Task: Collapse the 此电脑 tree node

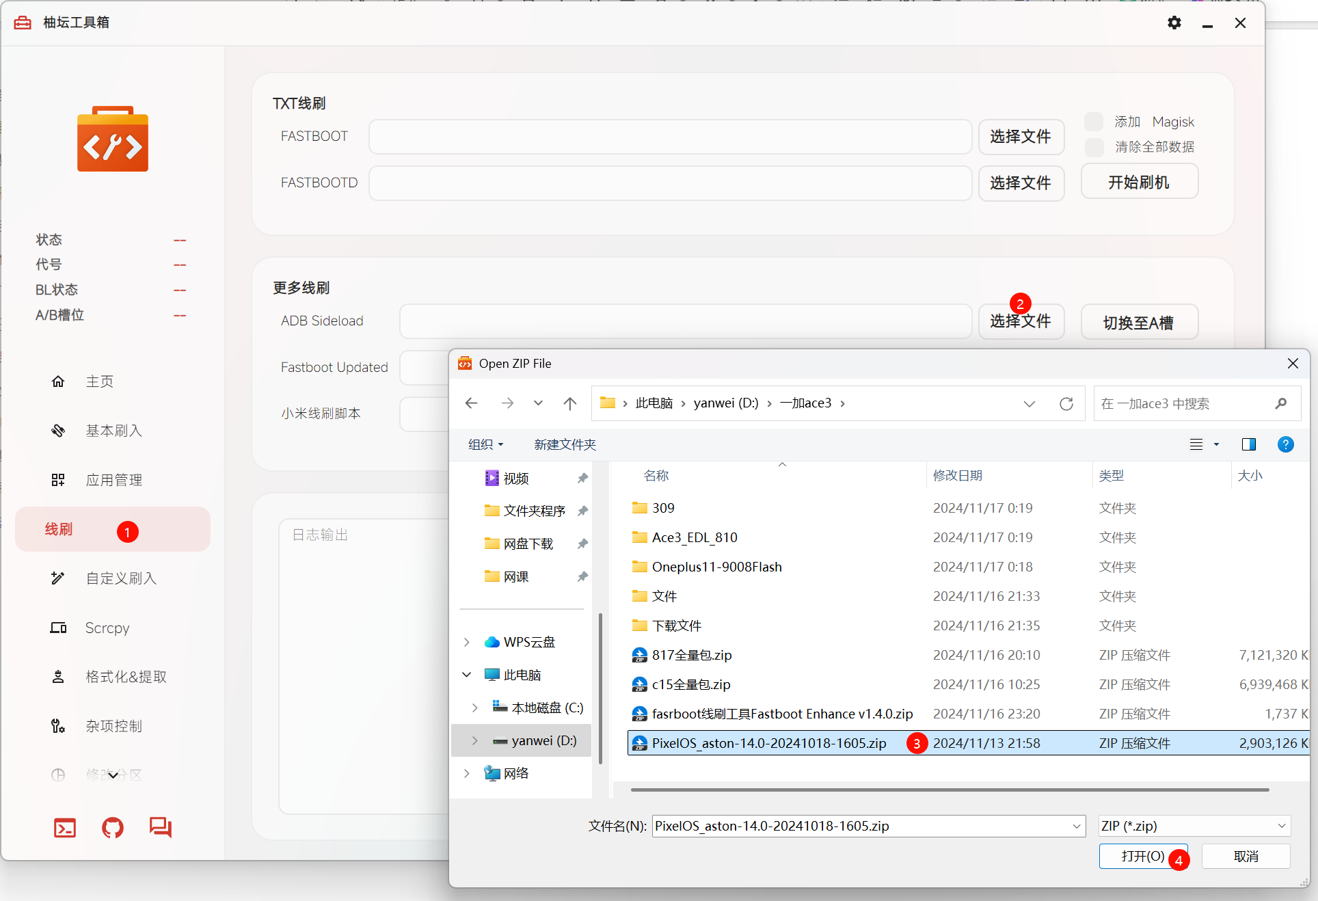Action: [467, 675]
